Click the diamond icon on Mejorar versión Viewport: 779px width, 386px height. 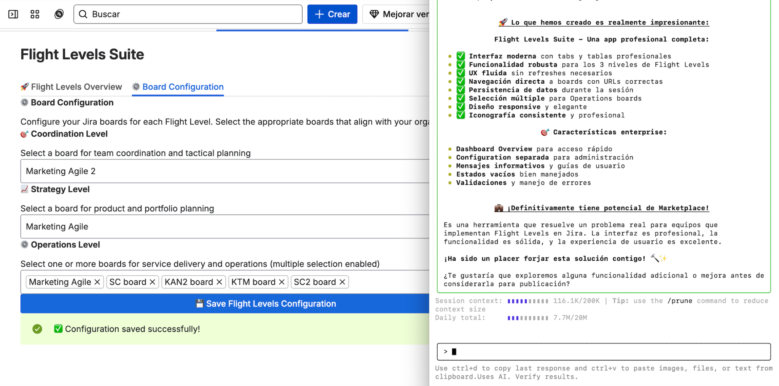[x=375, y=14]
